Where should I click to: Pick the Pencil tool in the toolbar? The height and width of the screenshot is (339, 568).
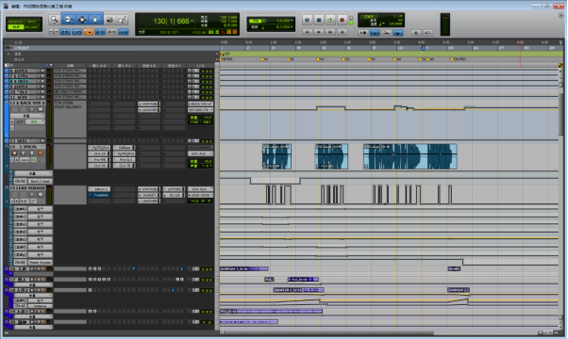[122, 20]
